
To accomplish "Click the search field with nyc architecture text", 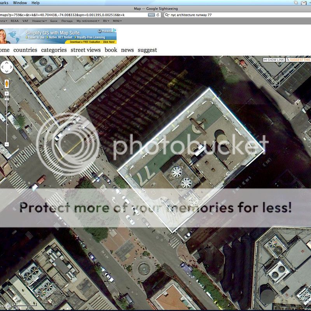I will [x=233, y=15].
